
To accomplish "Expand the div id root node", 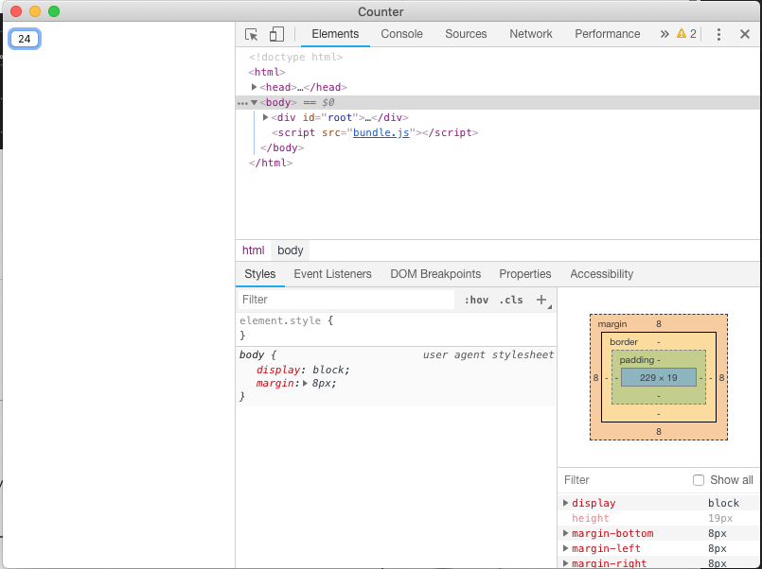I will (x=266, y=117).
